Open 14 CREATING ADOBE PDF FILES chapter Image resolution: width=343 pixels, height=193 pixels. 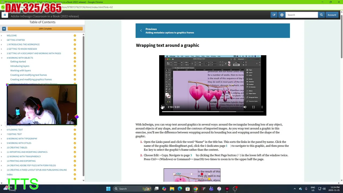tap(31, 165)
